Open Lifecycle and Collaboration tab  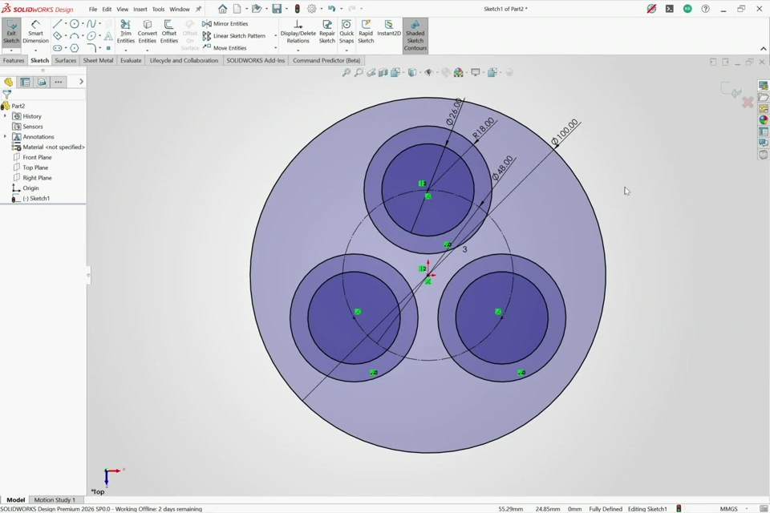184,60
